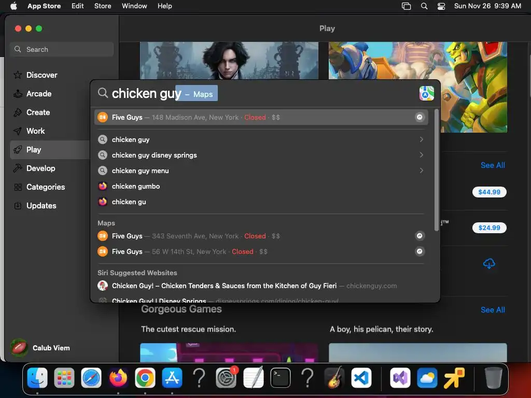Buy the game priced $24.99
531x398 pixels.
490,228
